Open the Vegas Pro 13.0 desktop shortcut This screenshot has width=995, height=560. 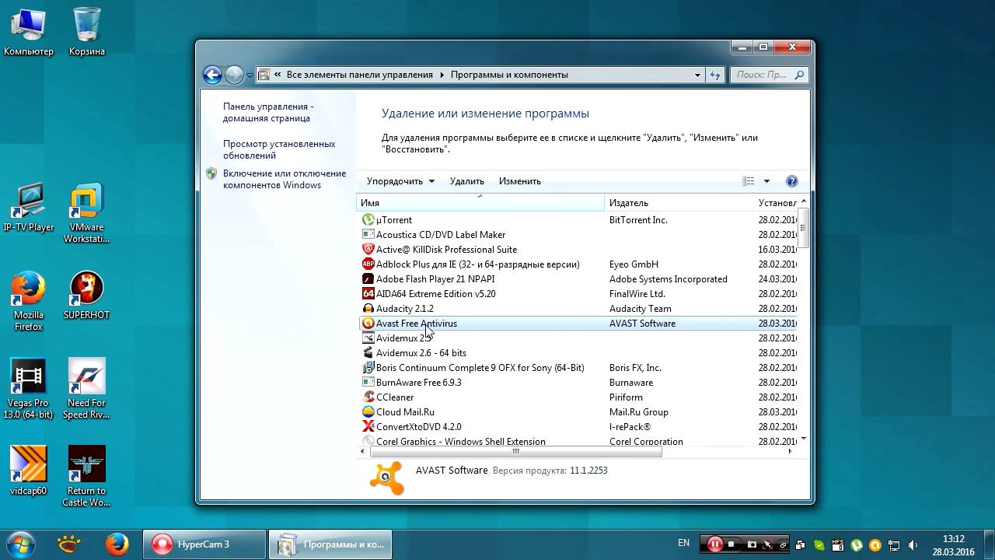tap(29, 389)
